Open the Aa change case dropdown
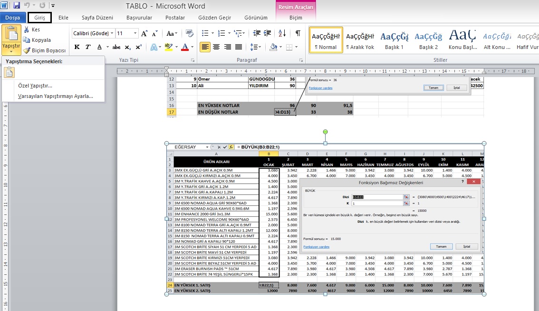 172,33
